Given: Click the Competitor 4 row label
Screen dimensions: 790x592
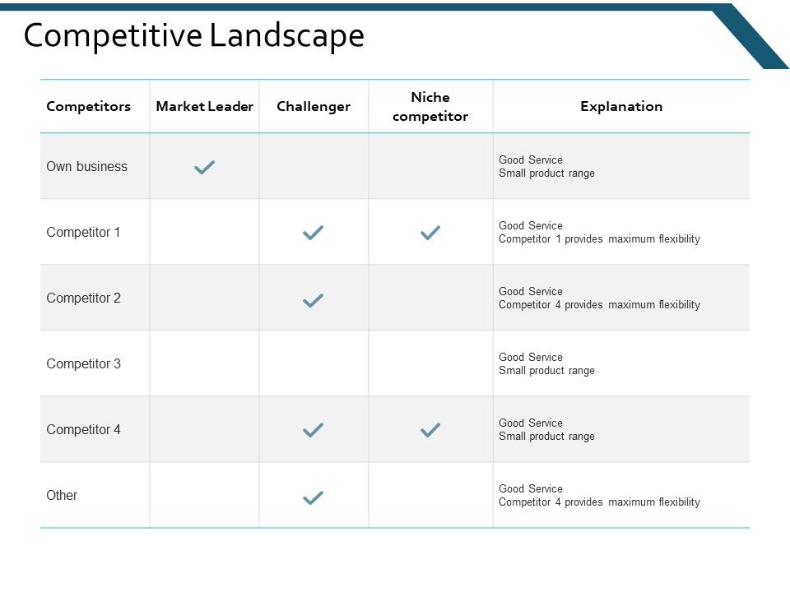Looking at the screenshot, I should pos(84,429).
